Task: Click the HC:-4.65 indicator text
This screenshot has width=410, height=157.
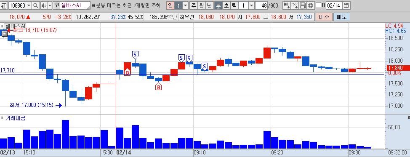Action: [395, 31]
